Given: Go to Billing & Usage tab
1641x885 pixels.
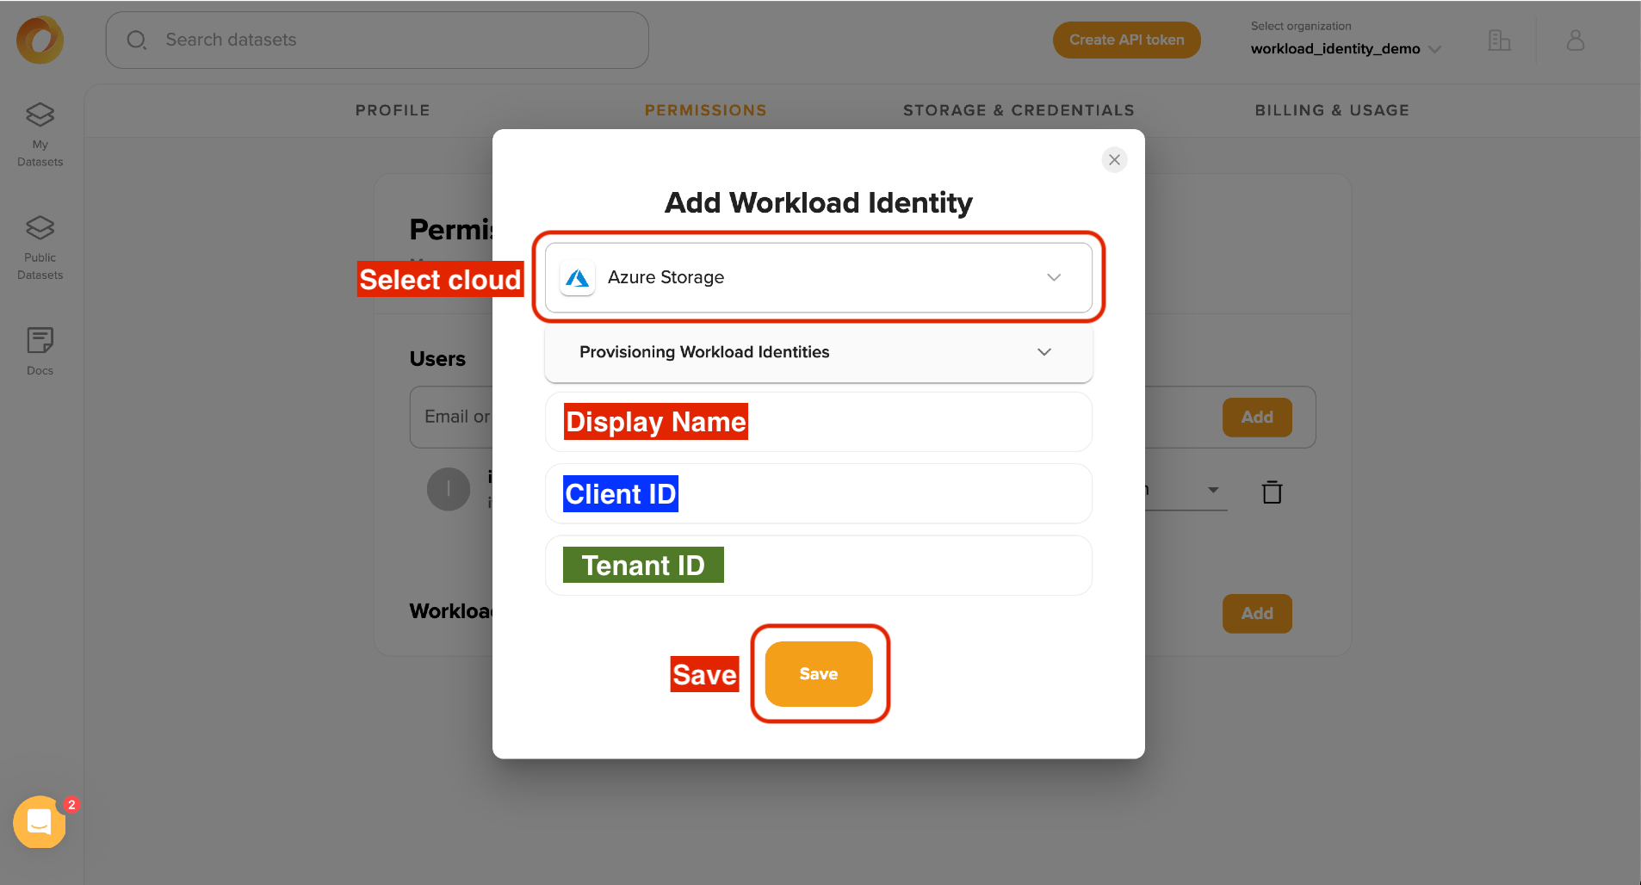Looking at the screenshot, I should 1332,110.
